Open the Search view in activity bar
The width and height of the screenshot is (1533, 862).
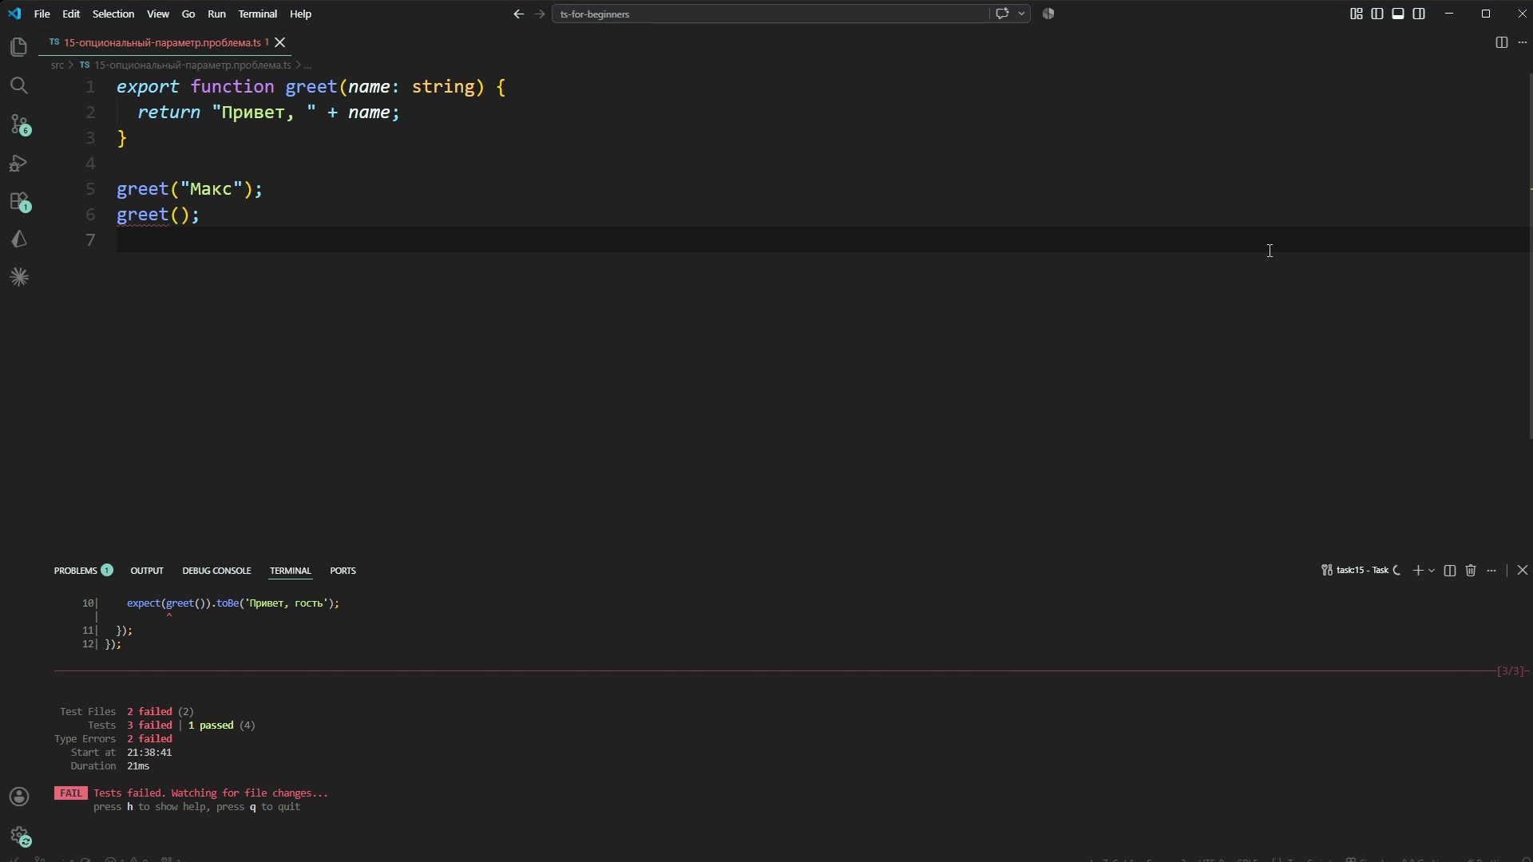point(19,85)
